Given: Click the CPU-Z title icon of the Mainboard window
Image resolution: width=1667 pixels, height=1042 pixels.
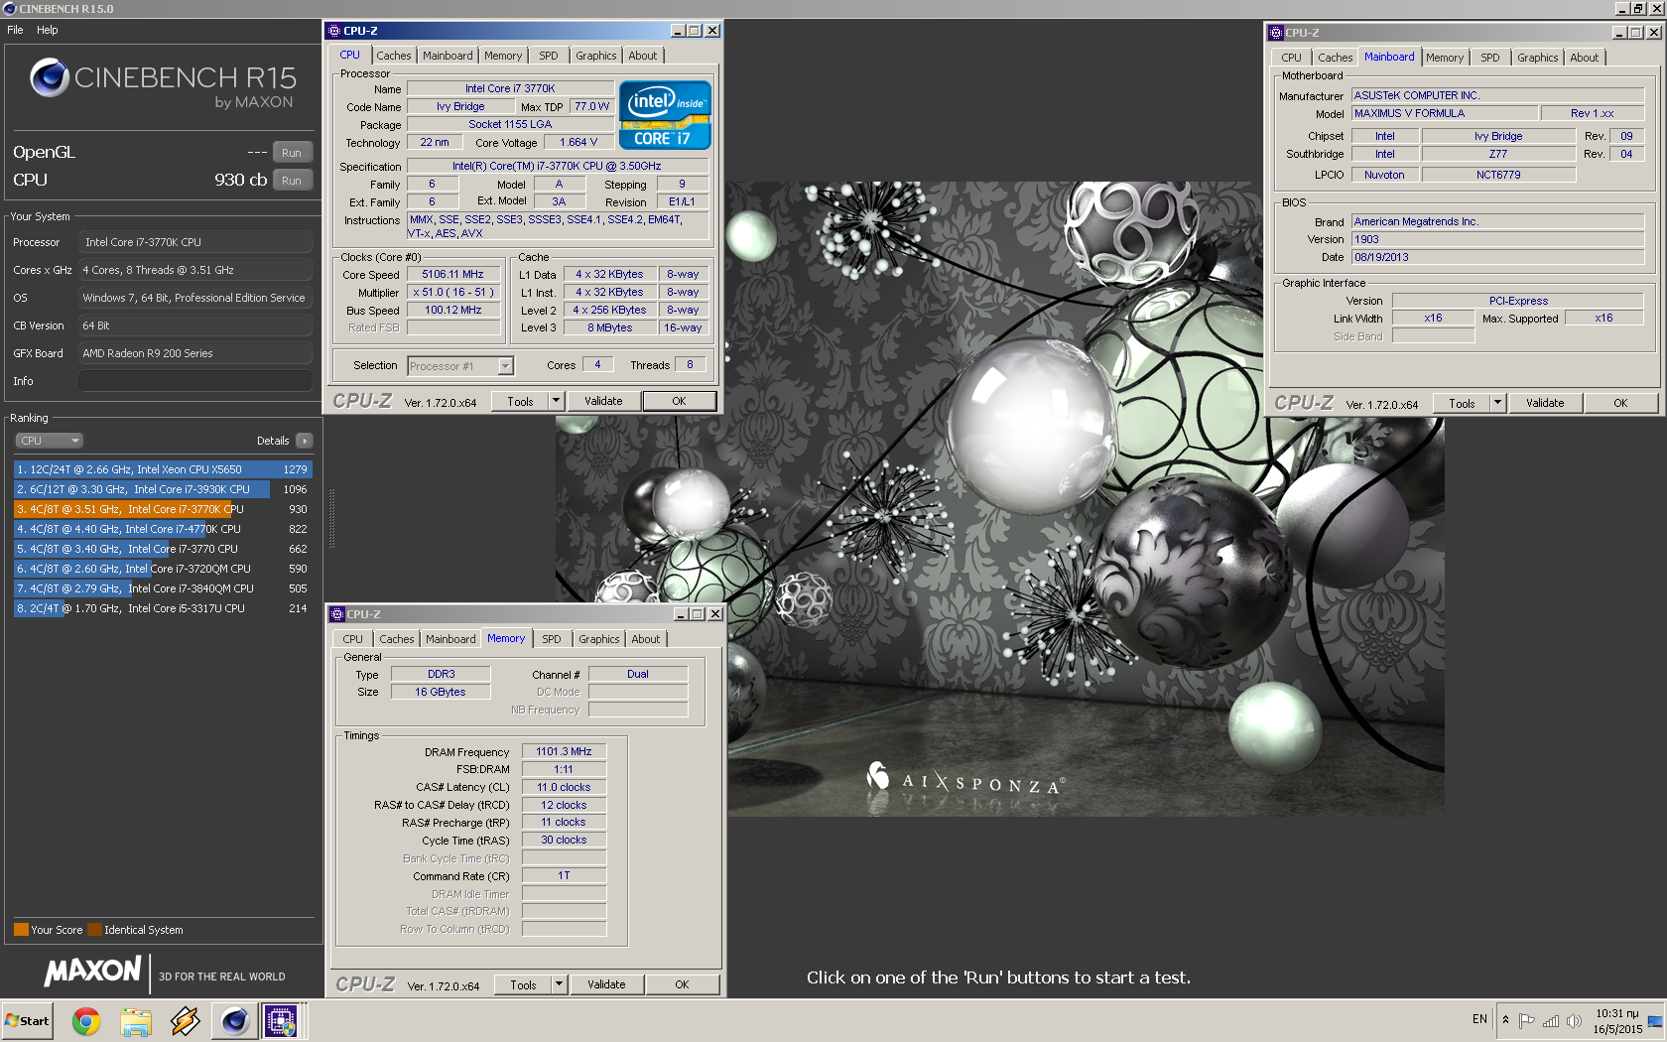Looking at the screenshot, I should pyautogui.click(x=1277, y=33).
